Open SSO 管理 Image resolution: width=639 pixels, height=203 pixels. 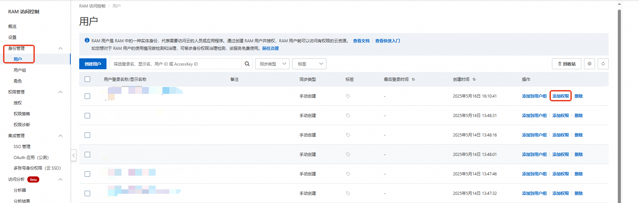point(22,146)
